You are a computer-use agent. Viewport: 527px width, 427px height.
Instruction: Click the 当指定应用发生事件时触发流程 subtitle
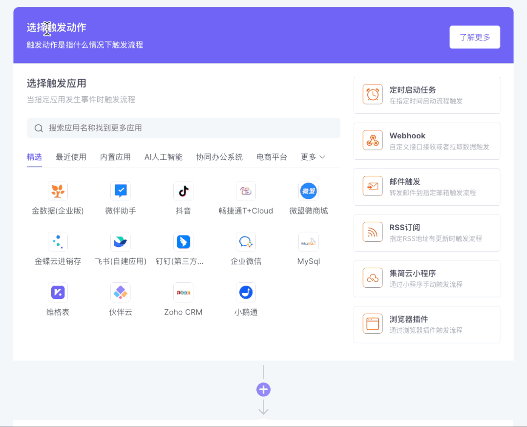point(81,100)
